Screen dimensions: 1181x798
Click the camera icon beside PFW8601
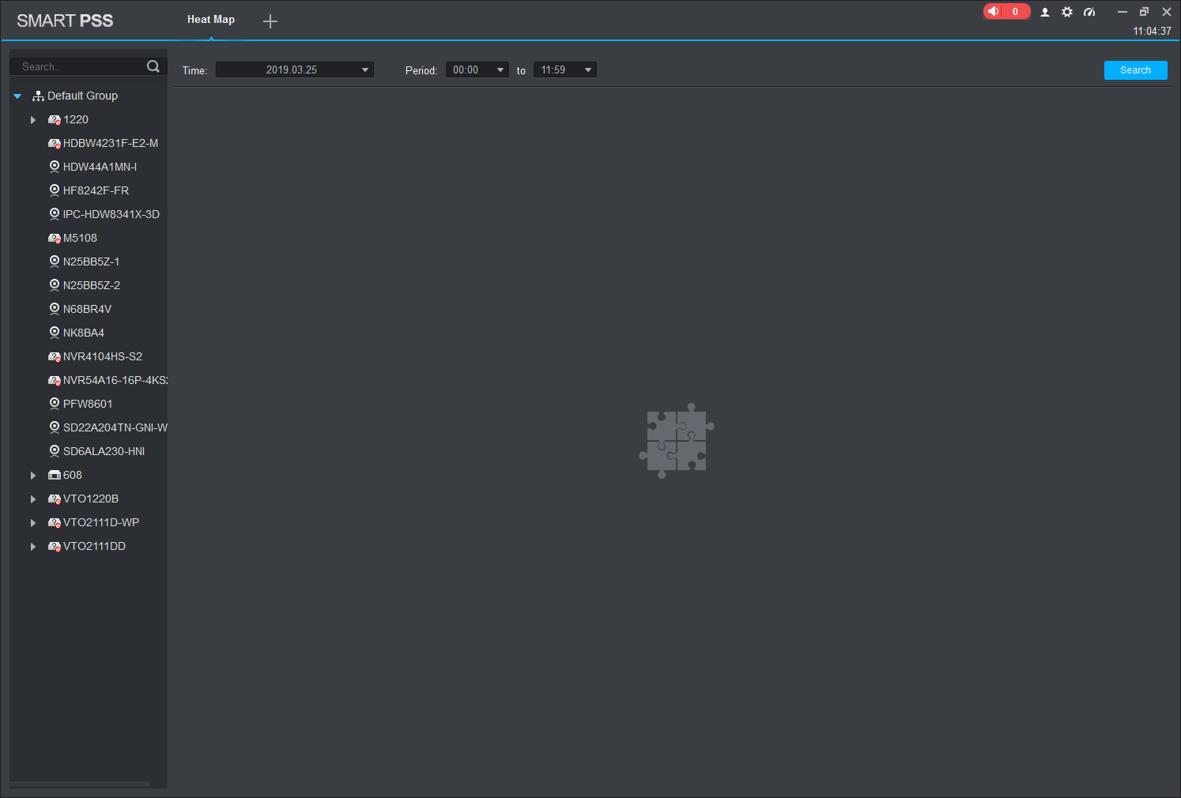coord(55,404)
